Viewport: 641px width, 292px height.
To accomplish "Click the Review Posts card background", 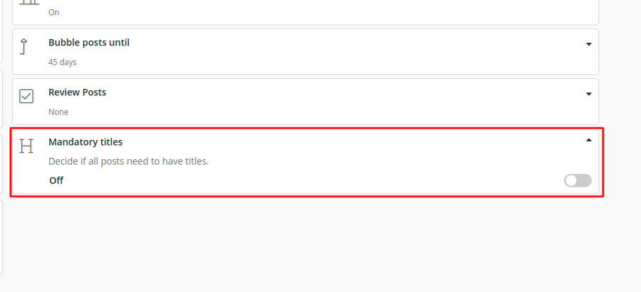I will pos(306,102).
